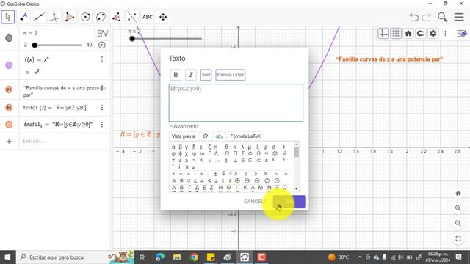Toggle grid display in style bar
Screen dimensions: 470x264
tap(396, 34)
